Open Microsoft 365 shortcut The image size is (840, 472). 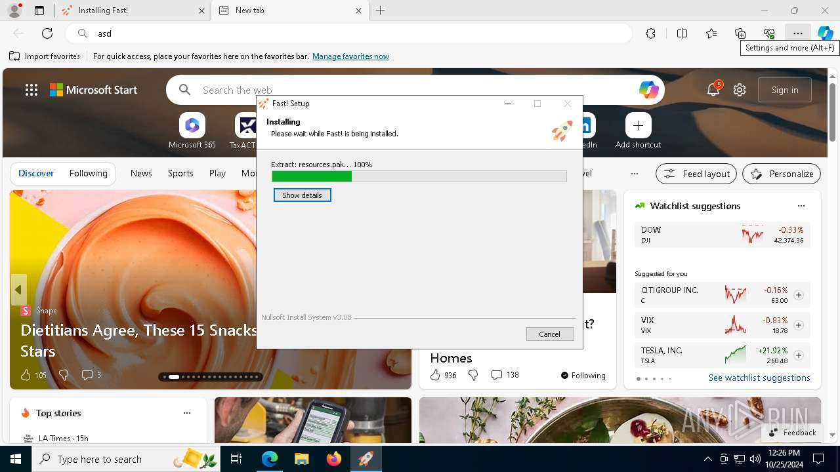click(x=192, y=131)
